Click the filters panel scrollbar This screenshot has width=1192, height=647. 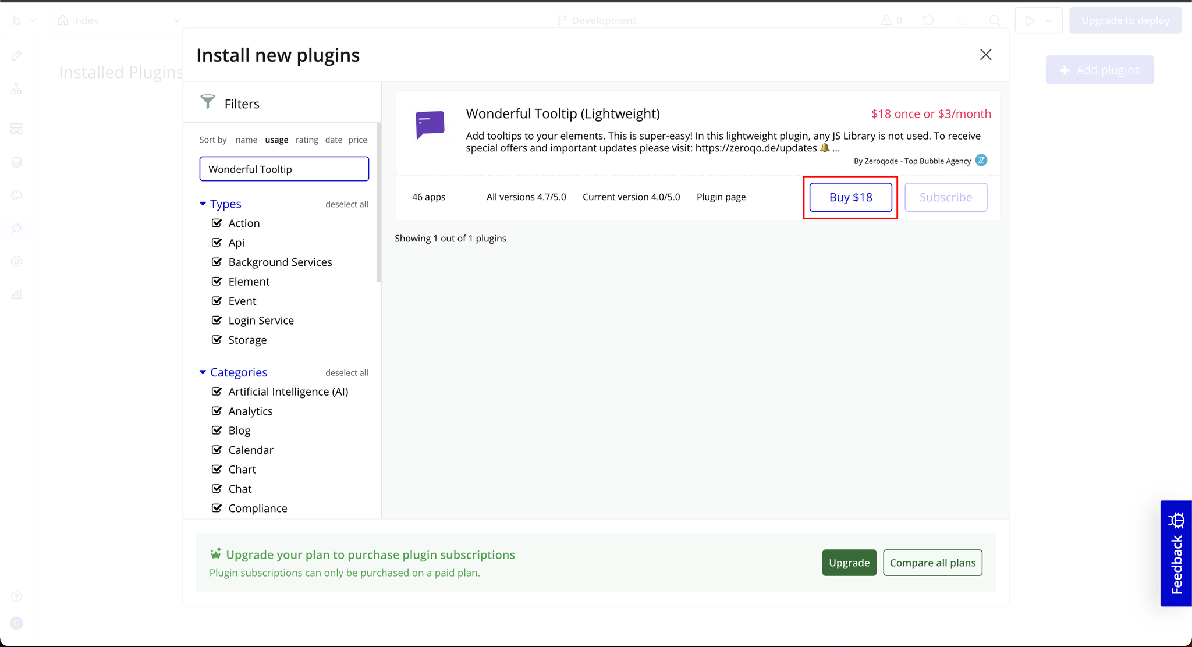pyautogui.click(x=379, y=202)
